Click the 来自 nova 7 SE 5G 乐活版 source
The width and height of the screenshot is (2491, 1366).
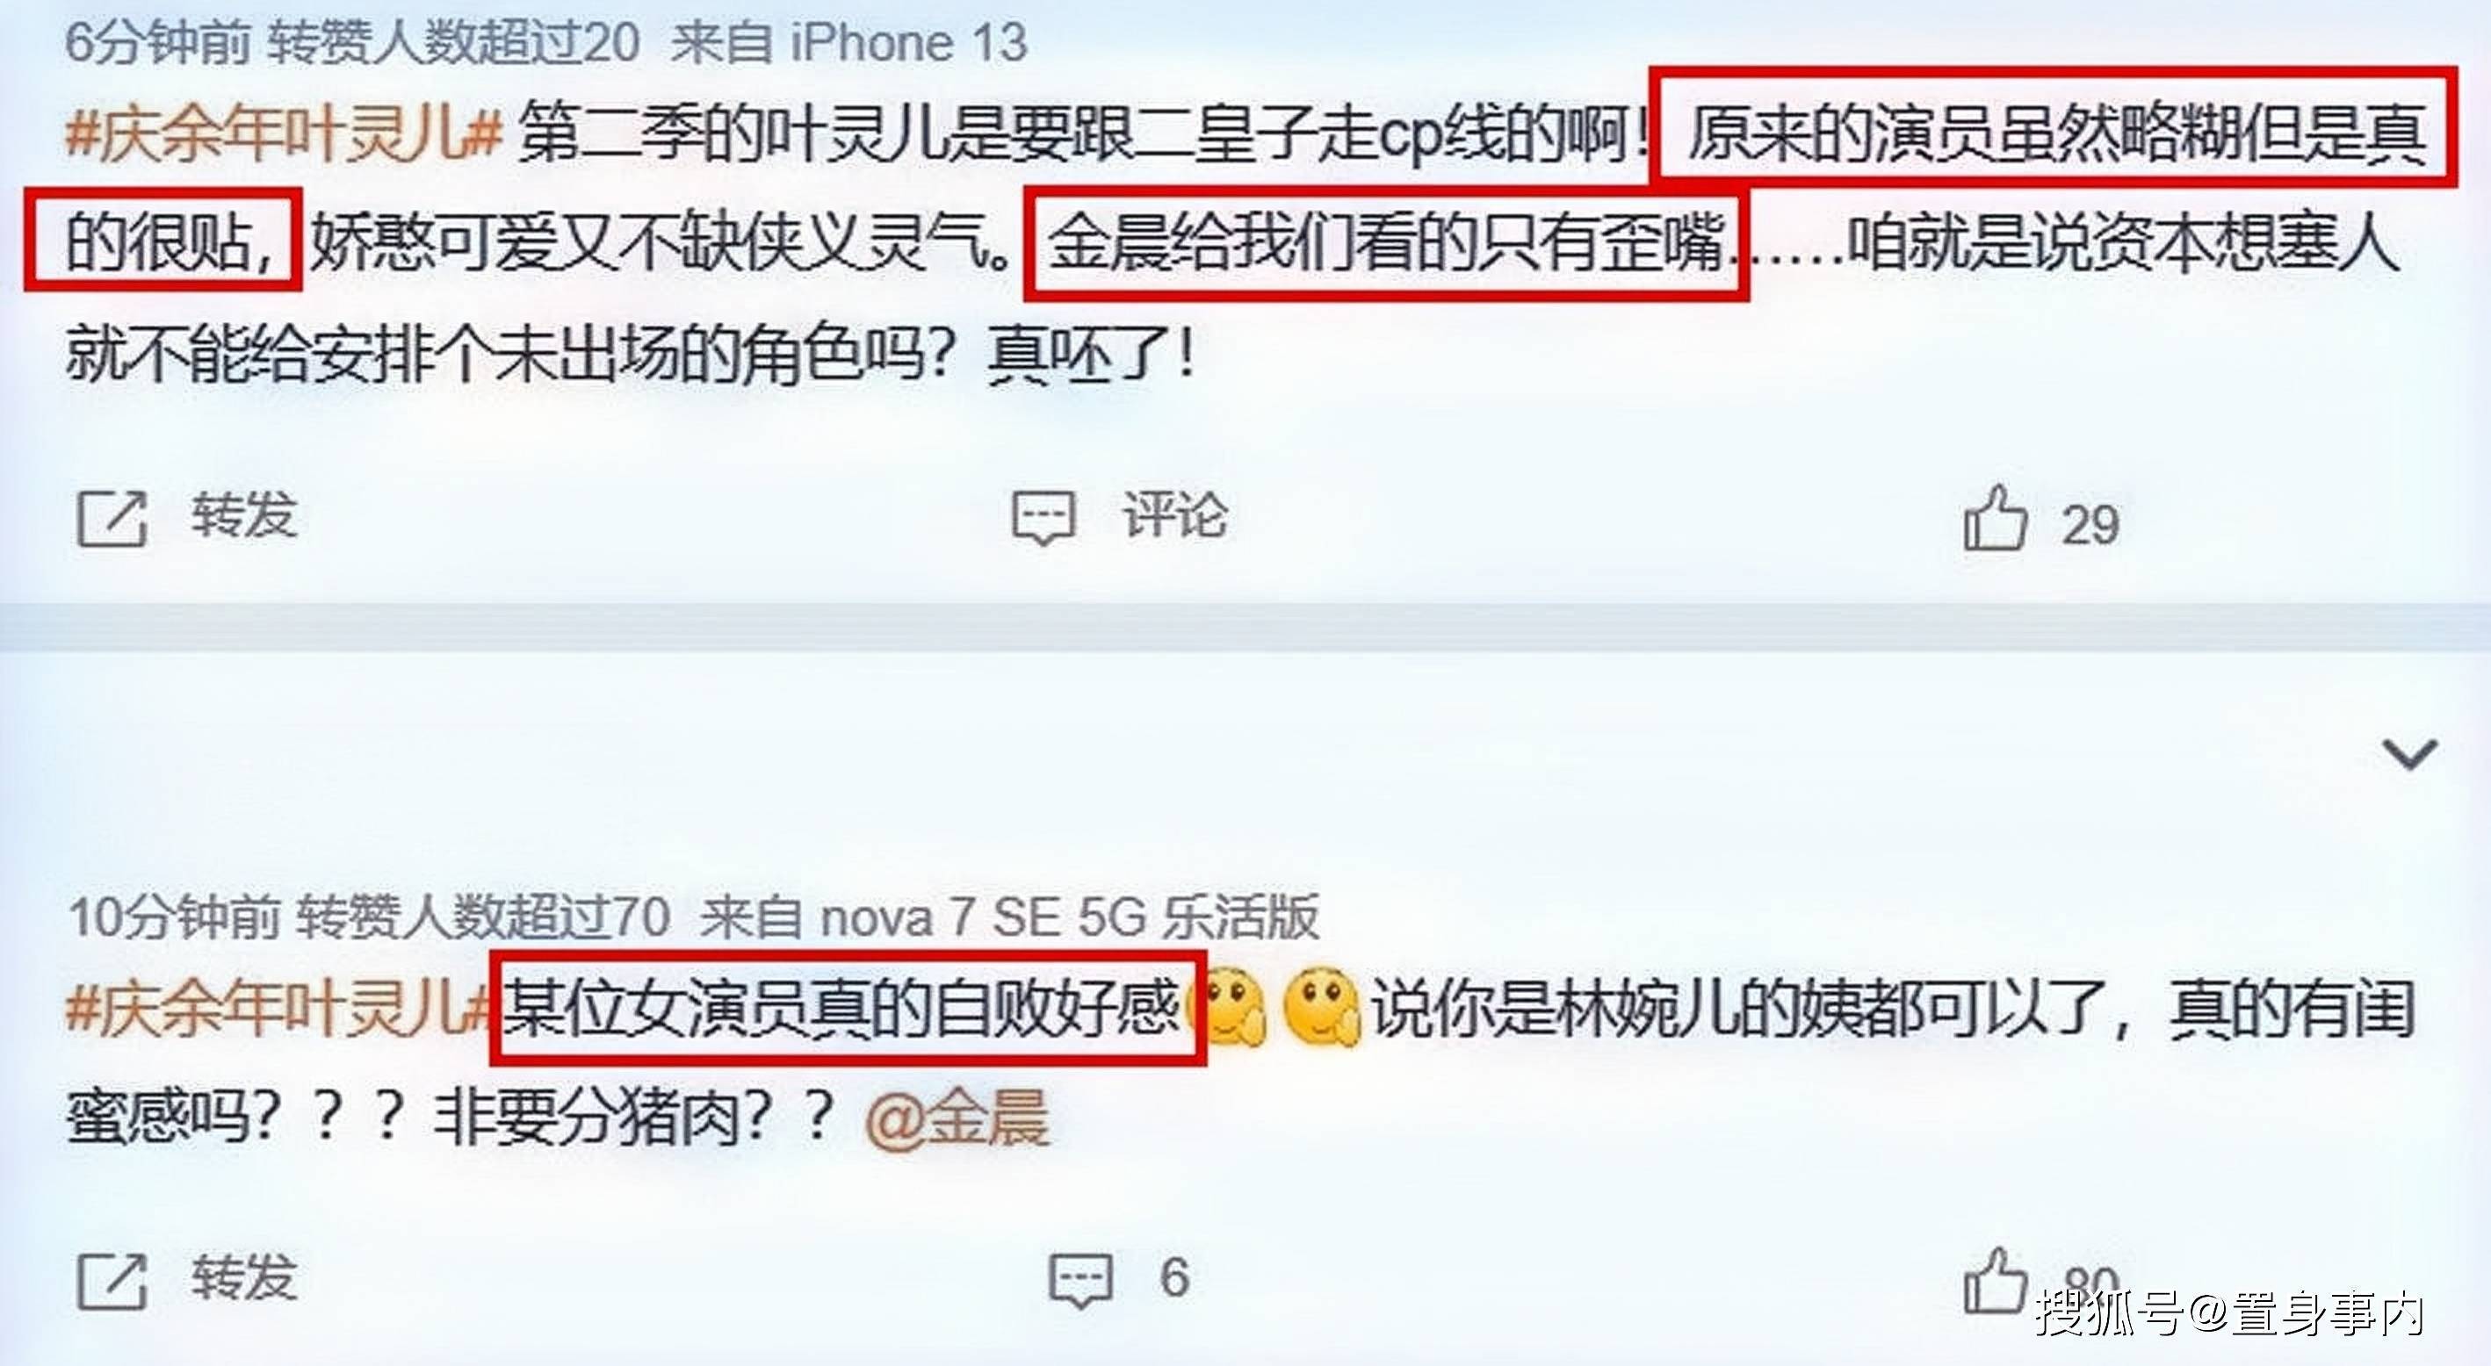(1009, 916)
